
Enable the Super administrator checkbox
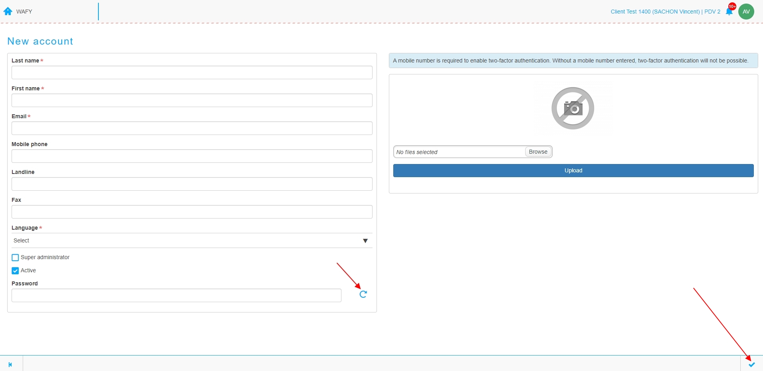coord(15,258)
